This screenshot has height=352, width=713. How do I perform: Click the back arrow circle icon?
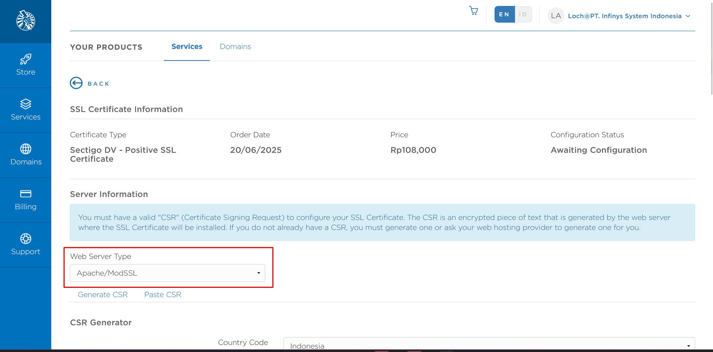(76, 83)
